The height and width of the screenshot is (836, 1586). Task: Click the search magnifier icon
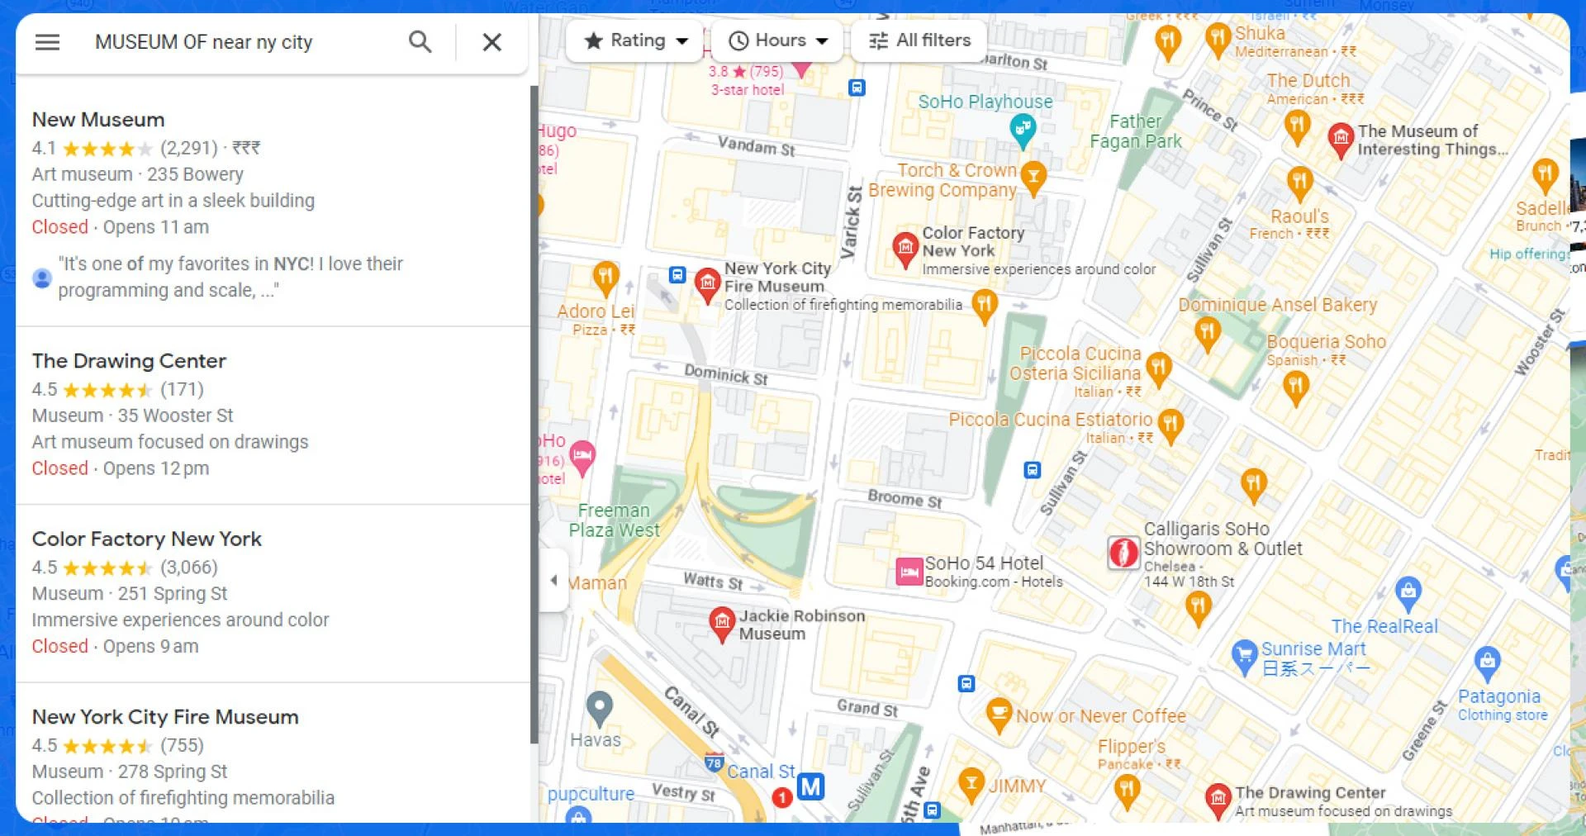tap(420, 42)
